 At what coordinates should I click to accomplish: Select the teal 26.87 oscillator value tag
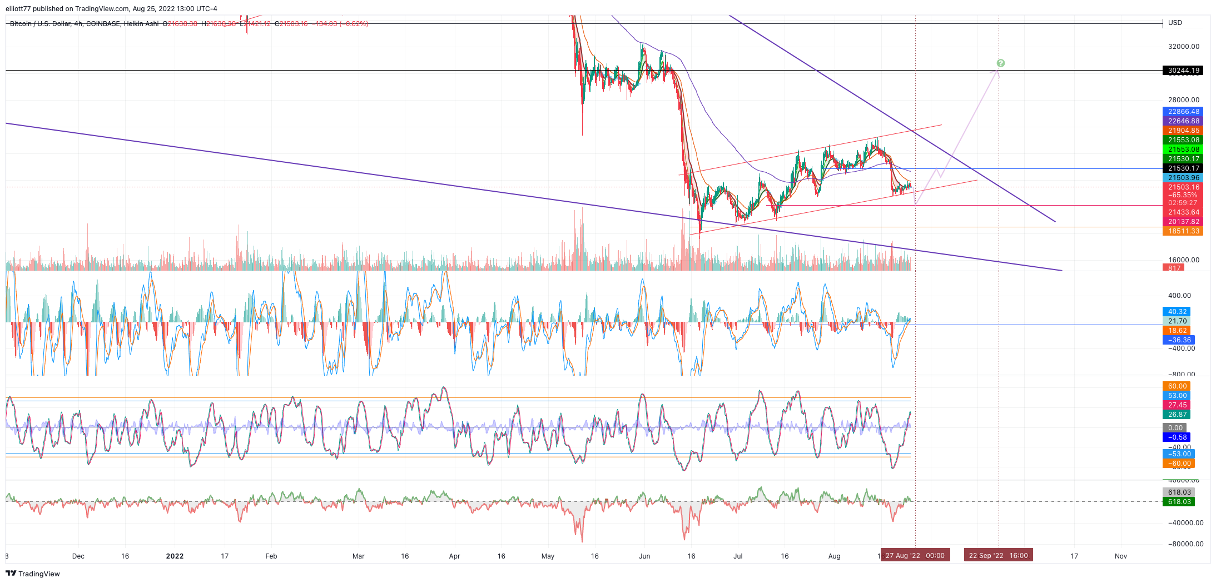(1177, 415)
